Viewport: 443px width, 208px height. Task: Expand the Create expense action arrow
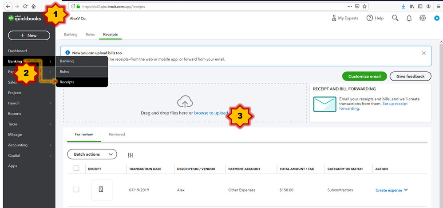pos(406,190)
